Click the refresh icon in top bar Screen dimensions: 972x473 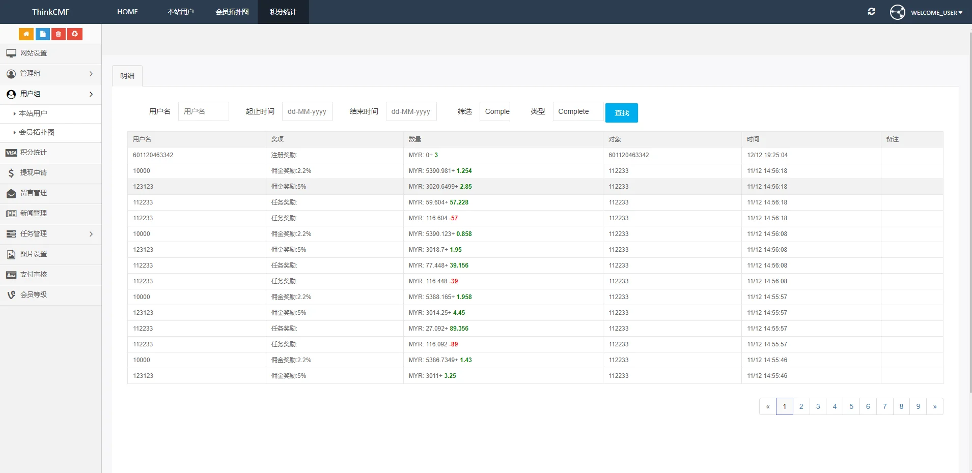pyautogui.click(x=871, y=12)
